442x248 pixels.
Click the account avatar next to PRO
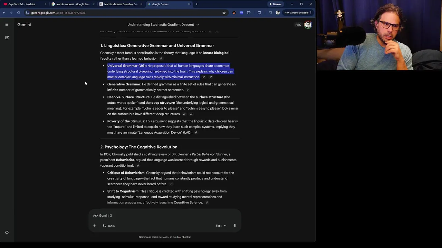[308, 24]
